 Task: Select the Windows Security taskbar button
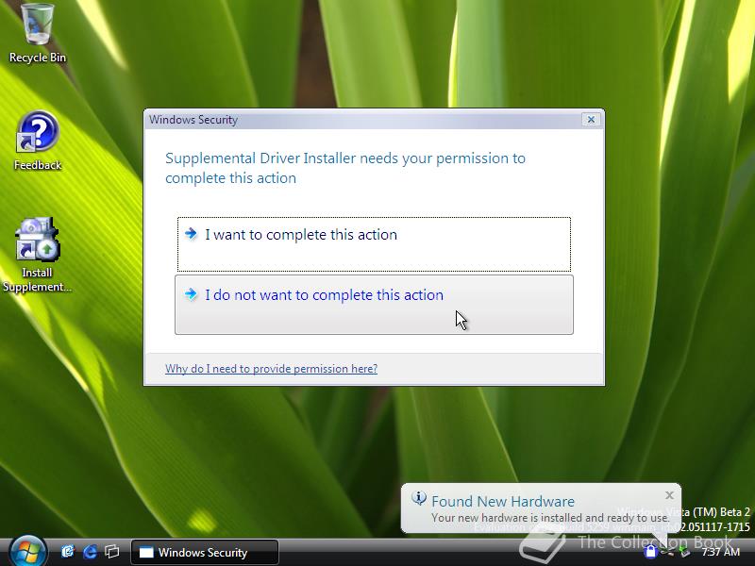pos(205,552)
